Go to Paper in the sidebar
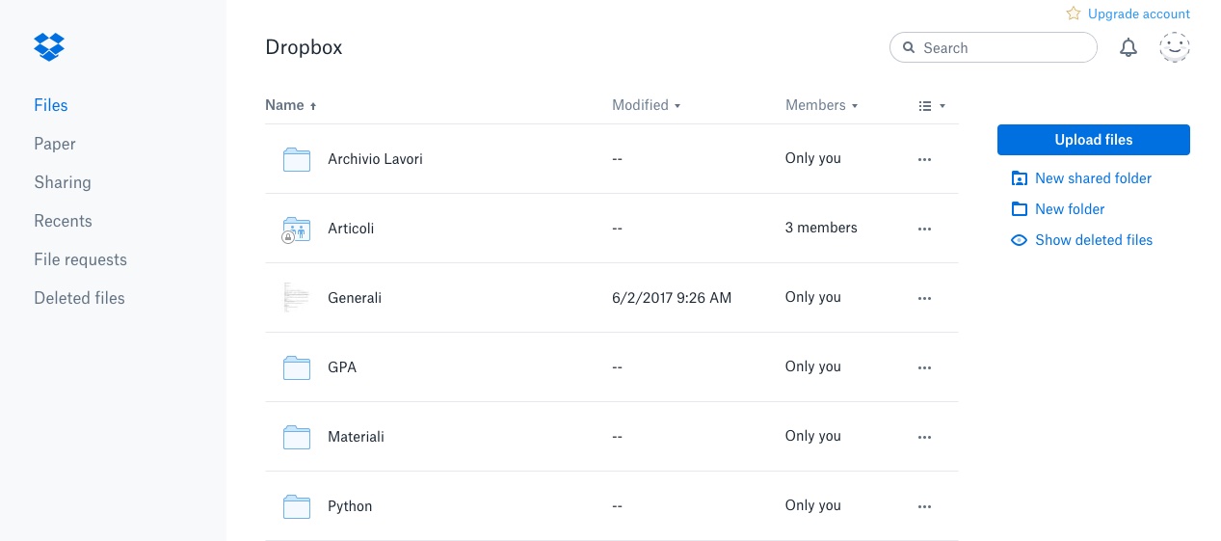The image size is (1221, 541). point(55,144)
